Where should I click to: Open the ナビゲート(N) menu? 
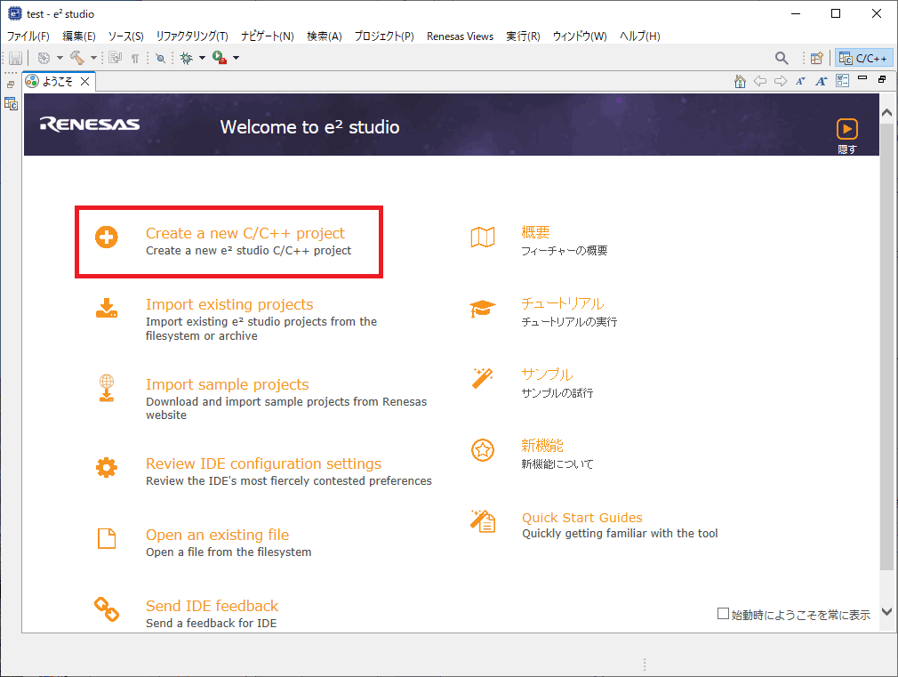[x=268, y=36]
